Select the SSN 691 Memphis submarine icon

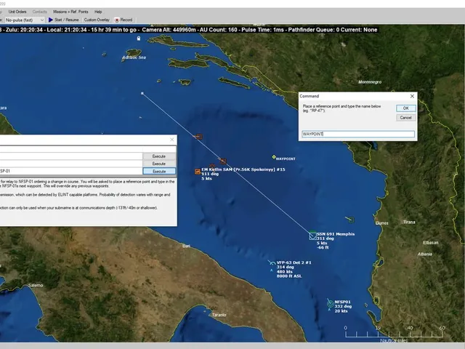pos(312,236)
